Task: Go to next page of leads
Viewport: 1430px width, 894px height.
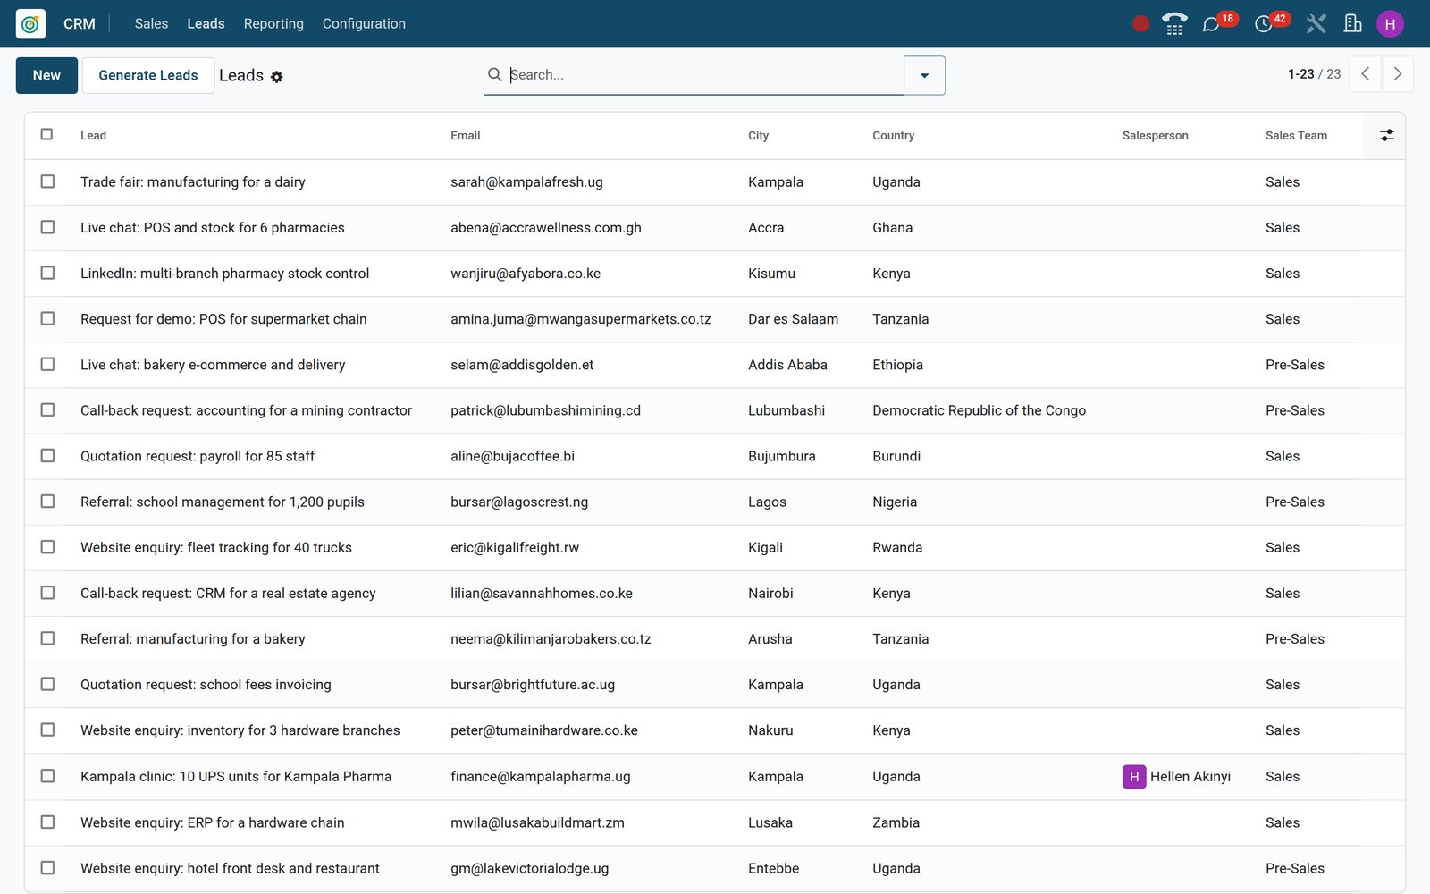Action: point(1398,74)
